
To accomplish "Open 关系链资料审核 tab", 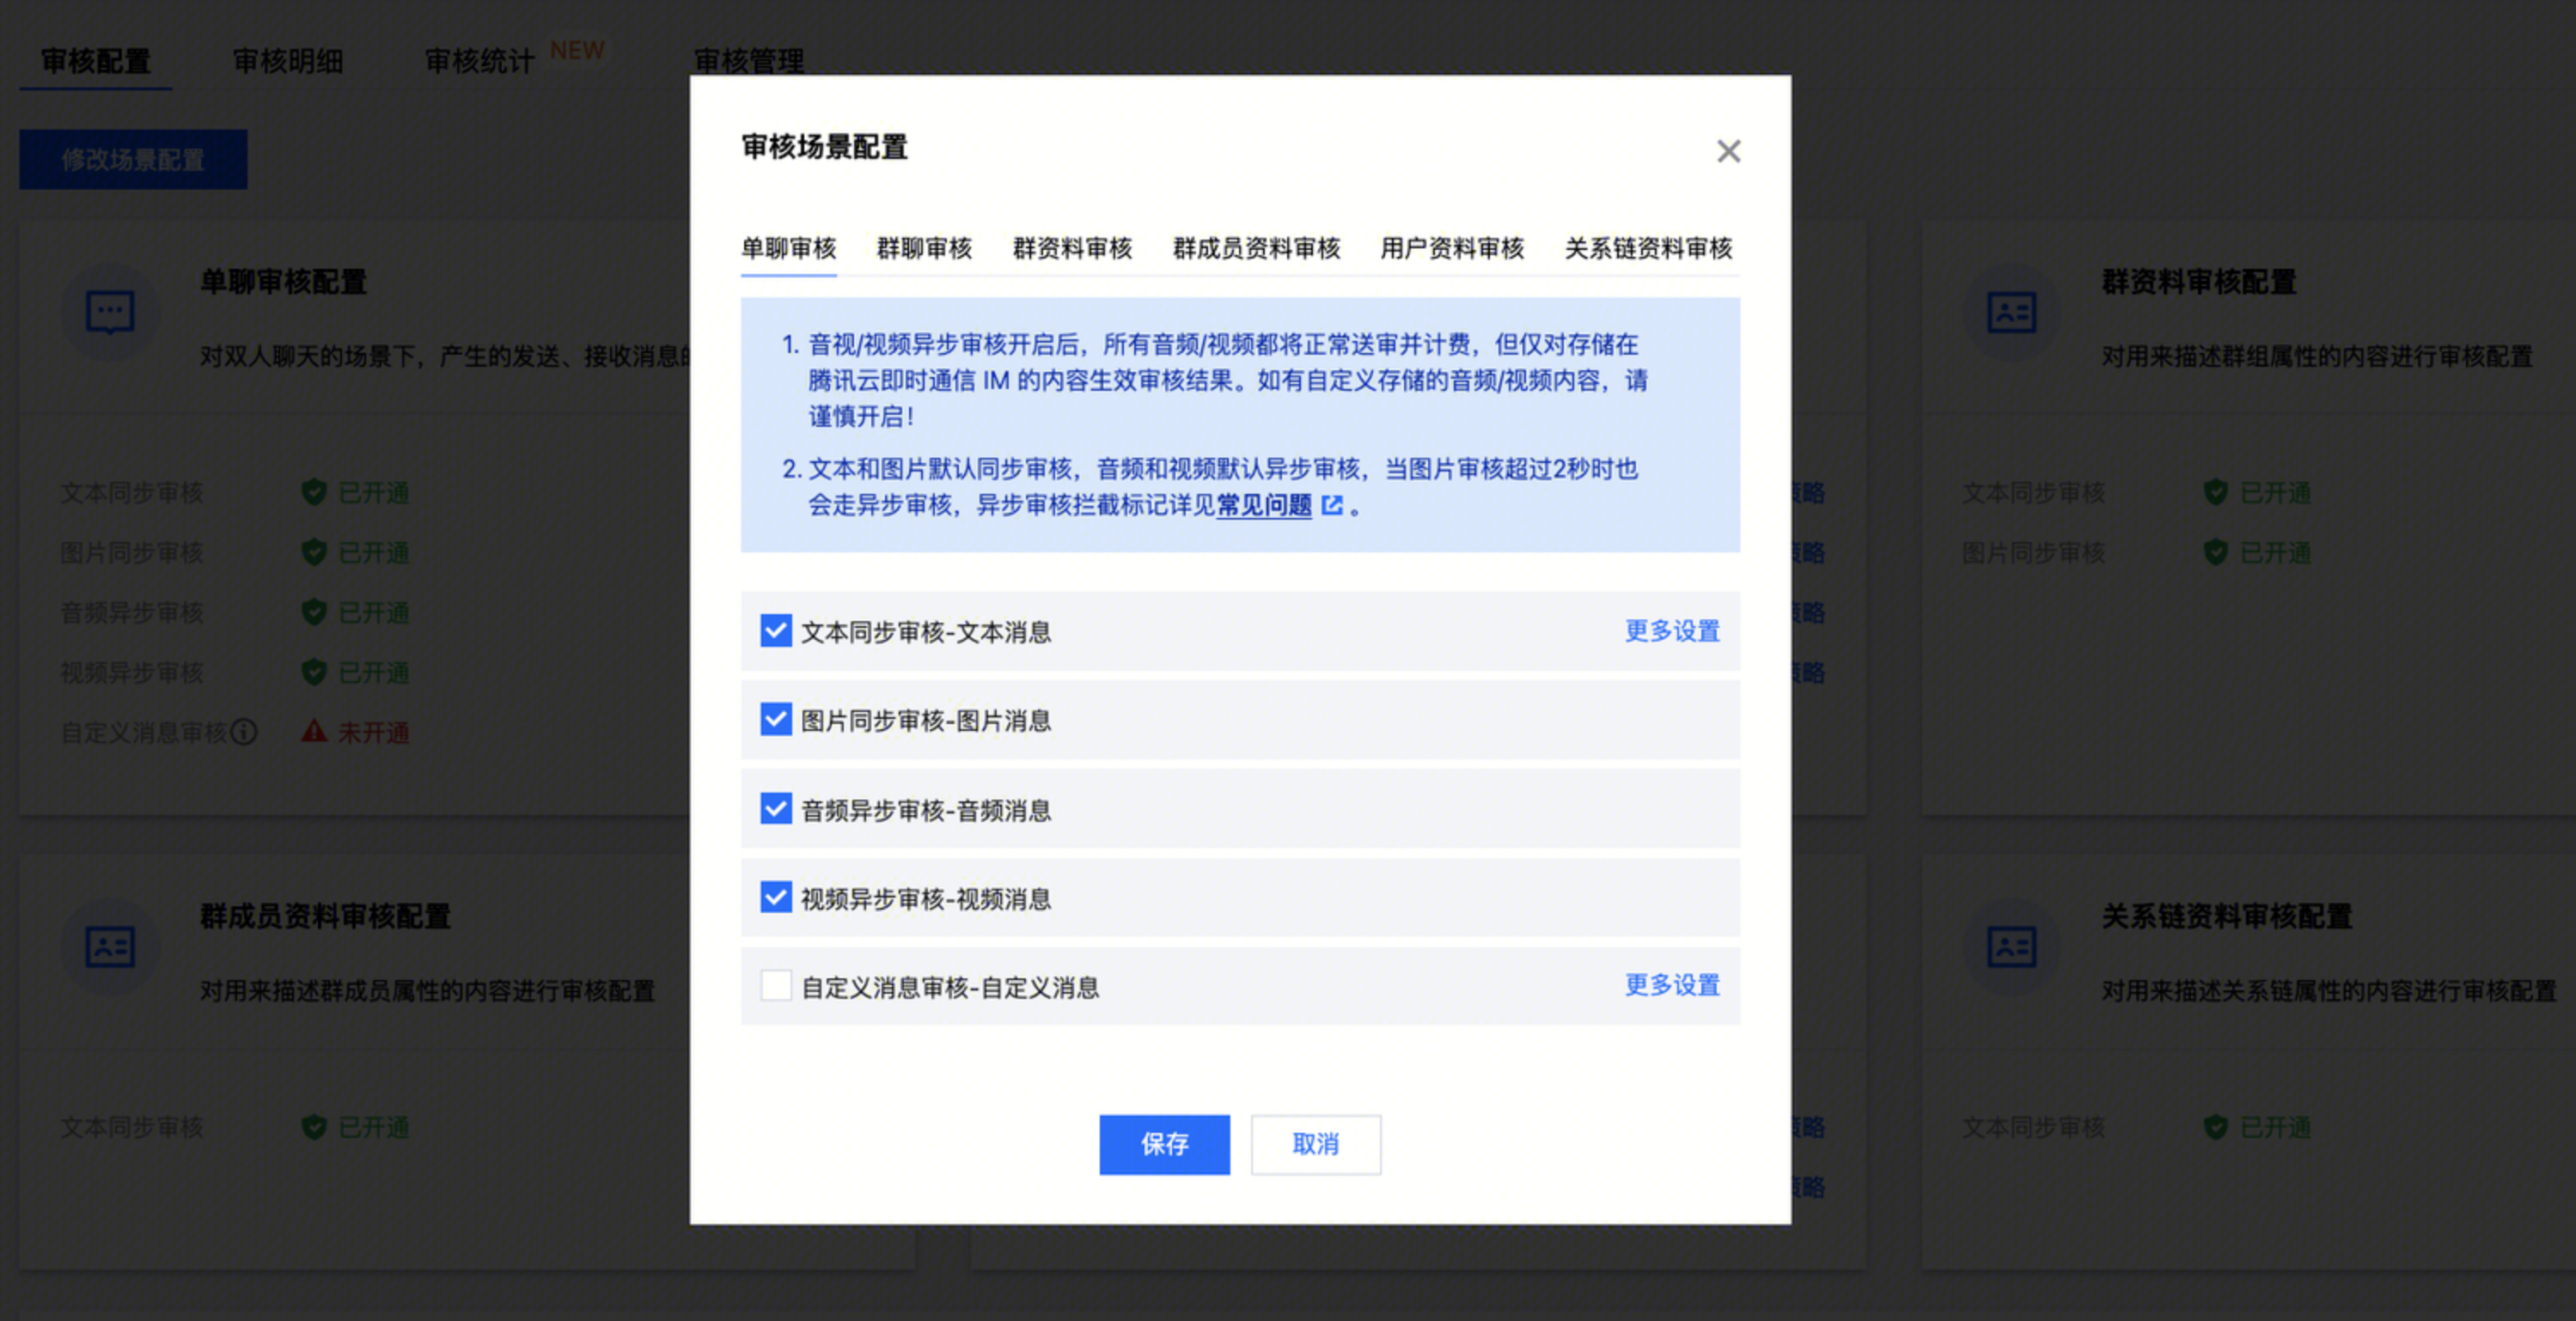I will point(1648,248).
